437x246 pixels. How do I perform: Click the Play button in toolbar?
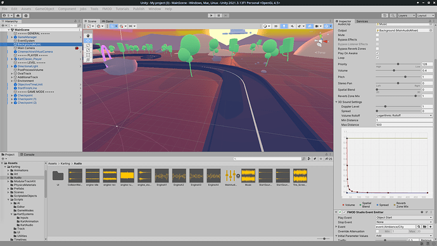(211, 16)
